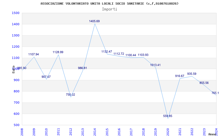Click the 2024 x-axis year label
The width and height of the screenshot is (219, 137).
point(216,132)
